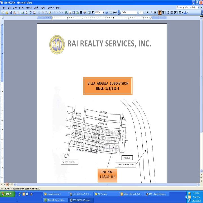Open Inbox - Microsoft Outlook taskbar button

click(x=131, y=194)
